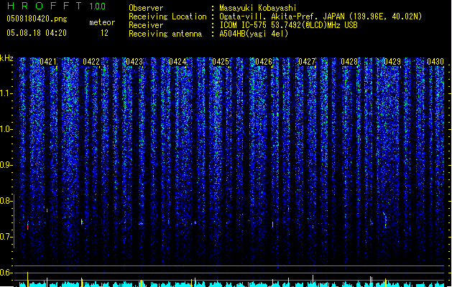Click the 0.6 frequency axis label
The width and height of the screenshot is (452, 287).
pos(6,273)
